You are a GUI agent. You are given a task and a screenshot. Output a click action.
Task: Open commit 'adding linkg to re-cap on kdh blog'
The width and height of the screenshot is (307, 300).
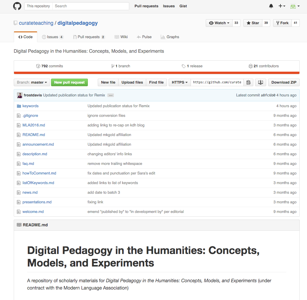coord(116,125)
